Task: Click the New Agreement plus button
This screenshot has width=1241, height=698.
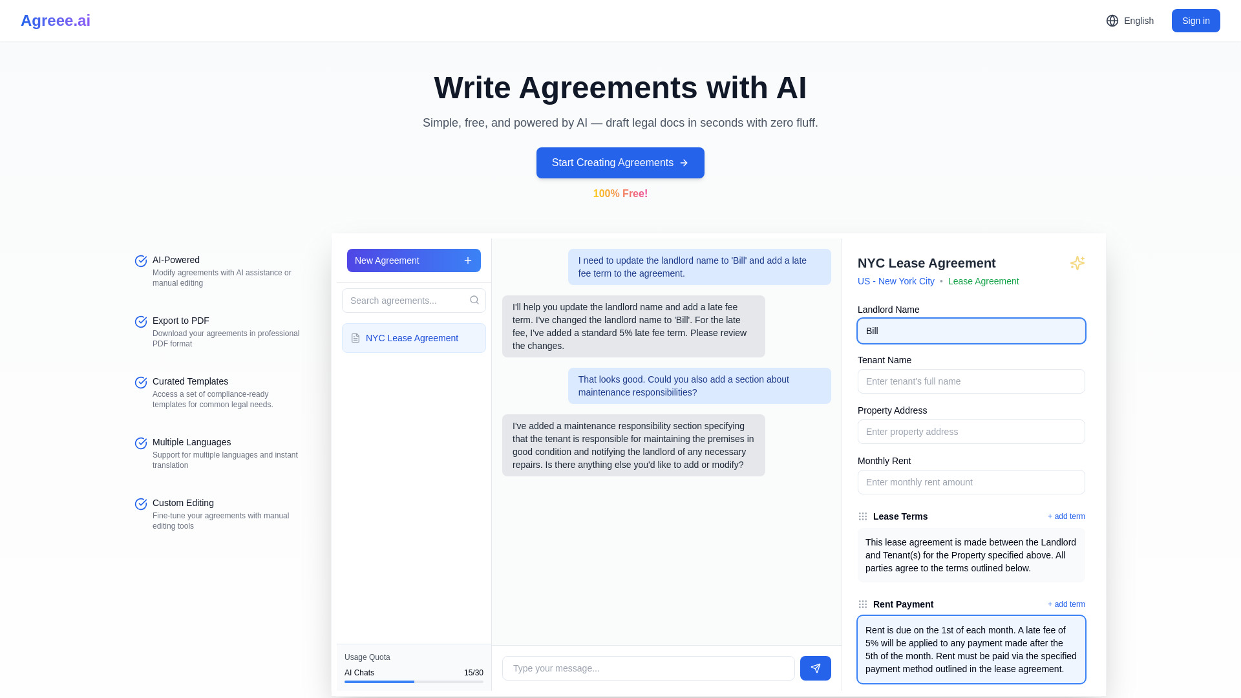Action: 467,260
